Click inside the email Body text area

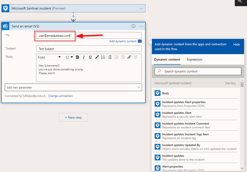[89, 71]
